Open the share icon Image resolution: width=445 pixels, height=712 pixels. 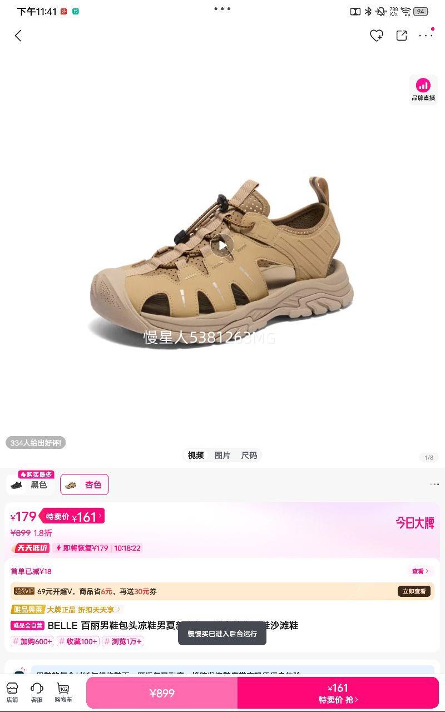402,35
